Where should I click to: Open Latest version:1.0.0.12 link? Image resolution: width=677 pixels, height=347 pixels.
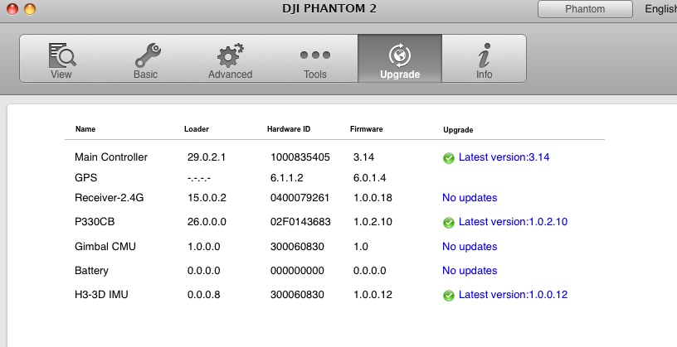[x=513, y=294]
